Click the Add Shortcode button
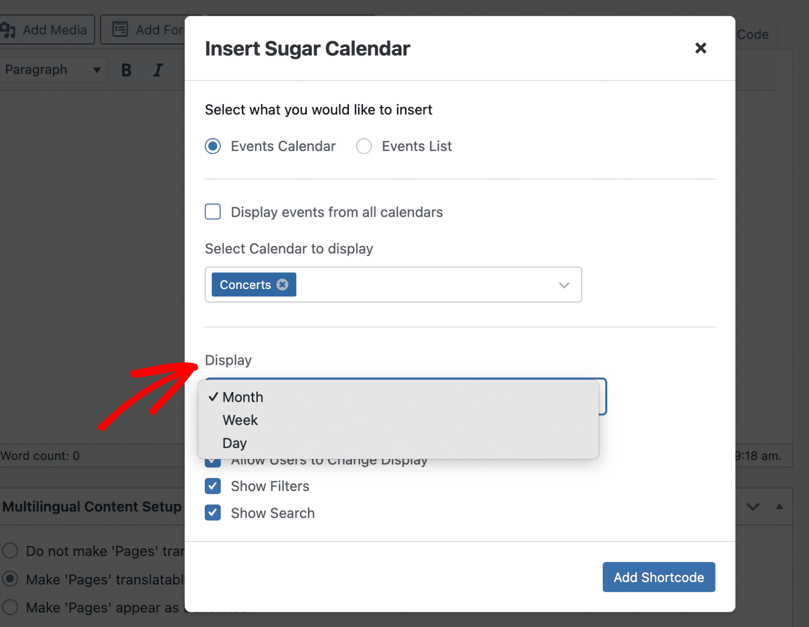Image resolution: width=809 pixels, height=627 pixels. tap(658, 577)
